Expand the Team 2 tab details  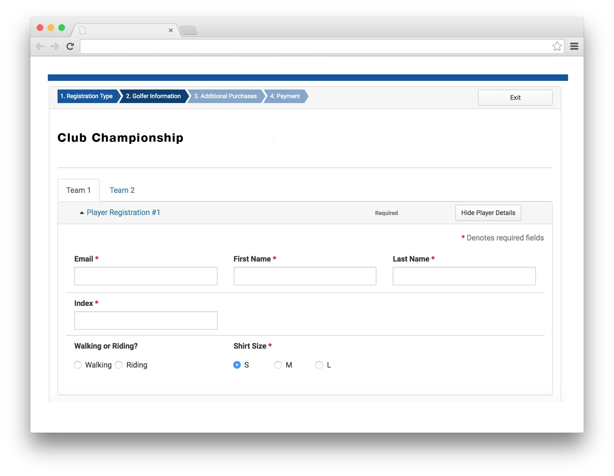122,190
